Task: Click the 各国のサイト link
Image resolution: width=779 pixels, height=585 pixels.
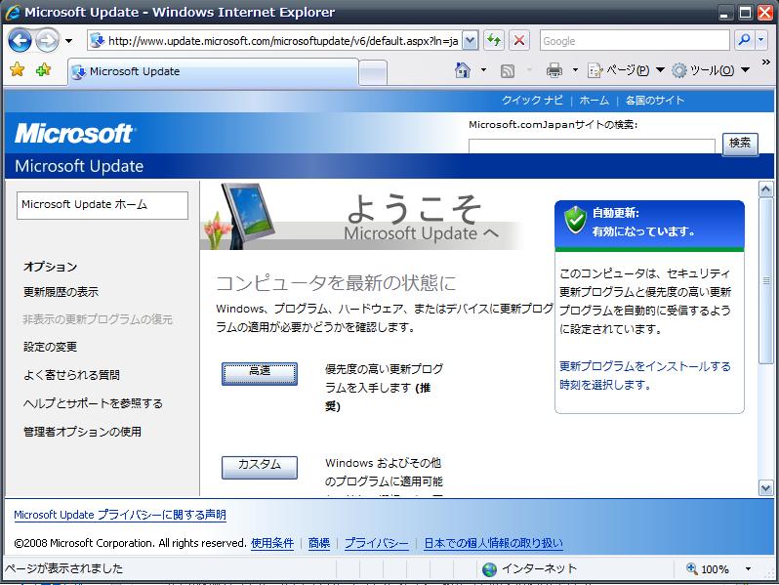Action: 654,101
